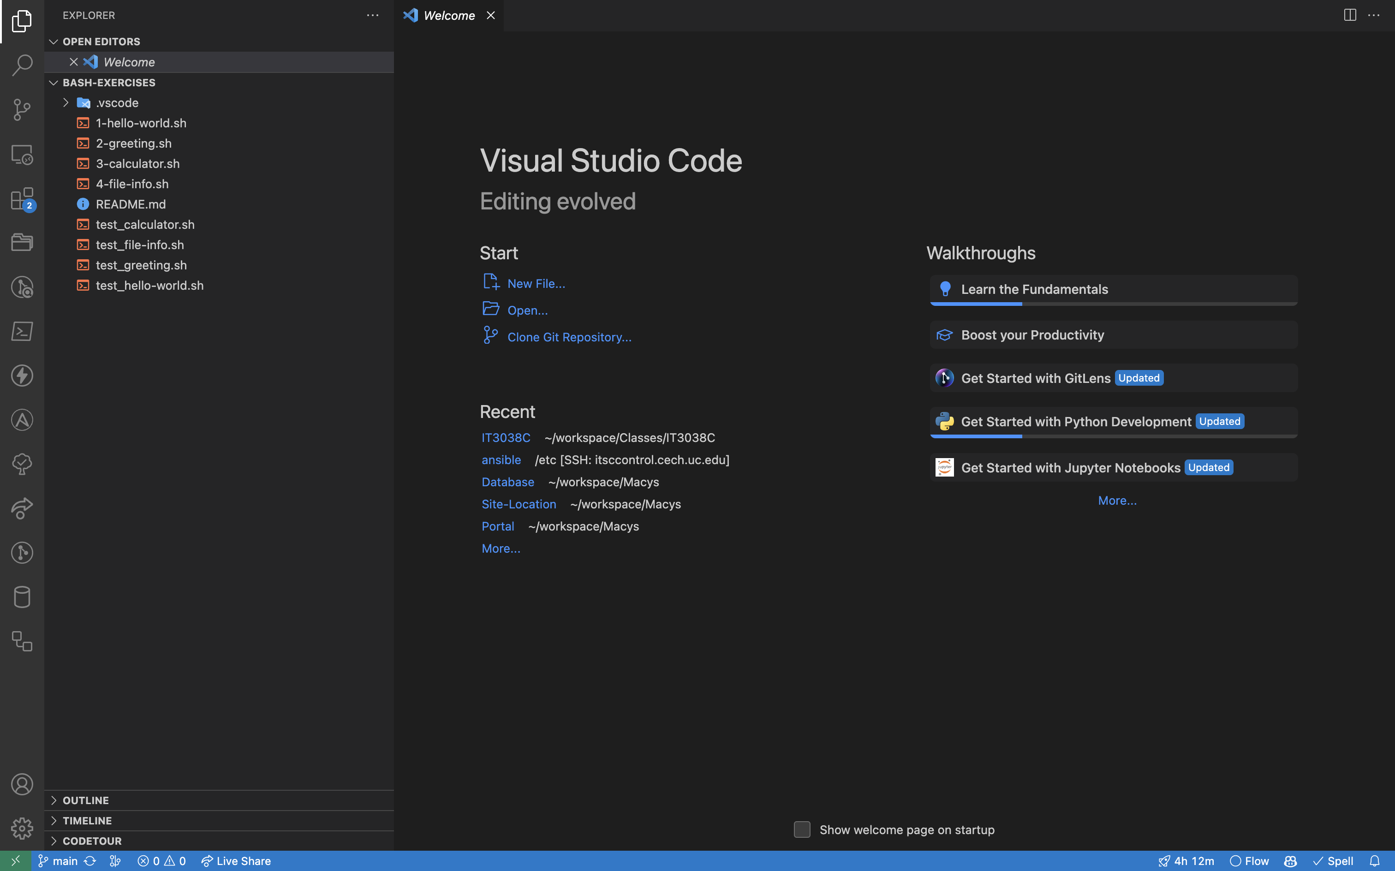Open recent Site-Location folder link
Image resolution: width=1395 pixels, height=871 pixels.
pos(519,504)
